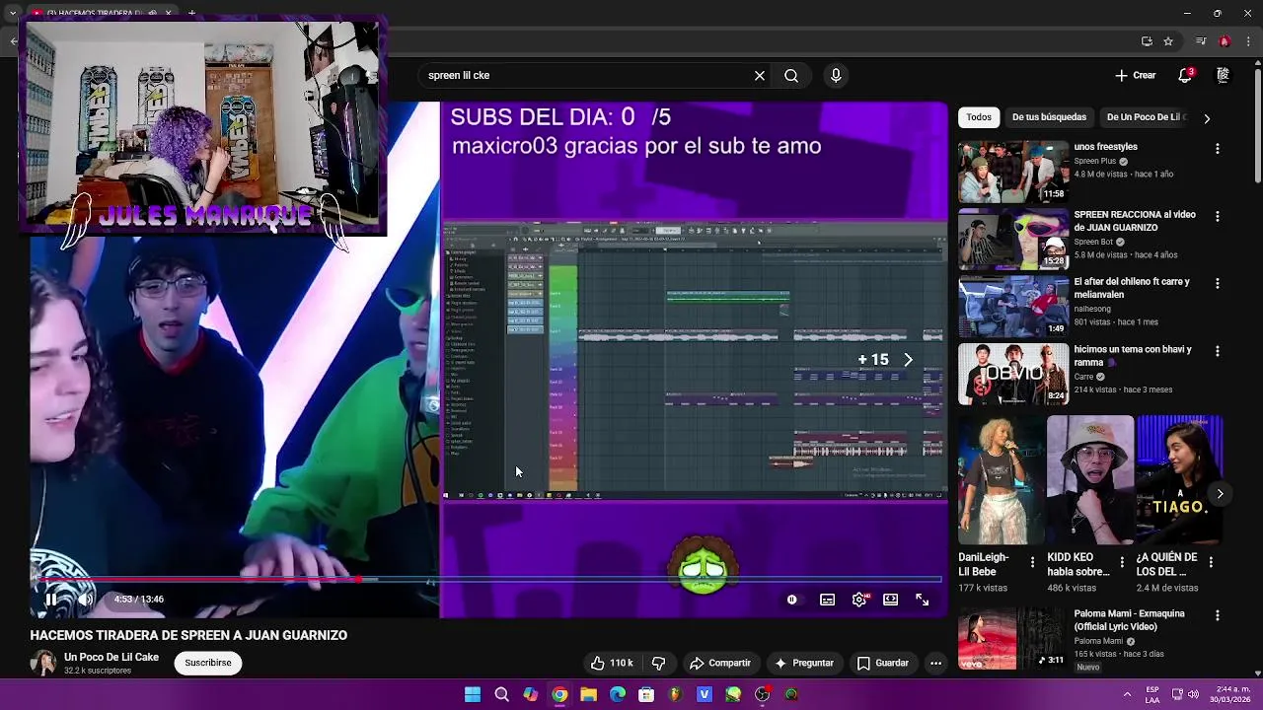
Task: Open OBS Studio from taskbar
Action: 762,694
